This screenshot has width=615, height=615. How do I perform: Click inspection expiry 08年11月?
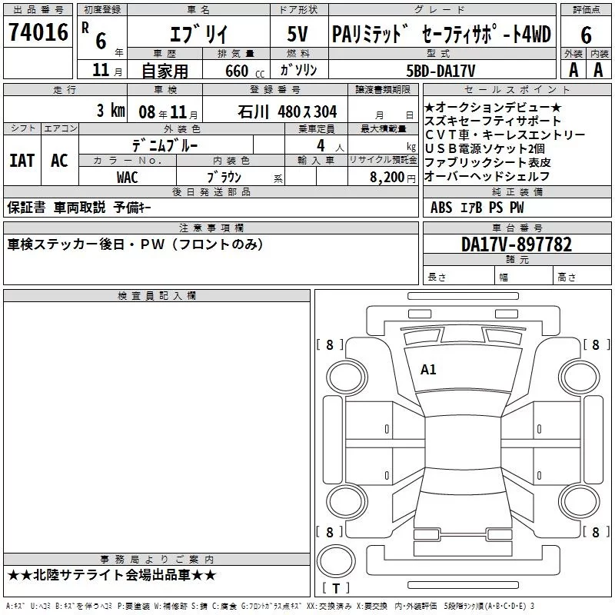click(168, 112)
